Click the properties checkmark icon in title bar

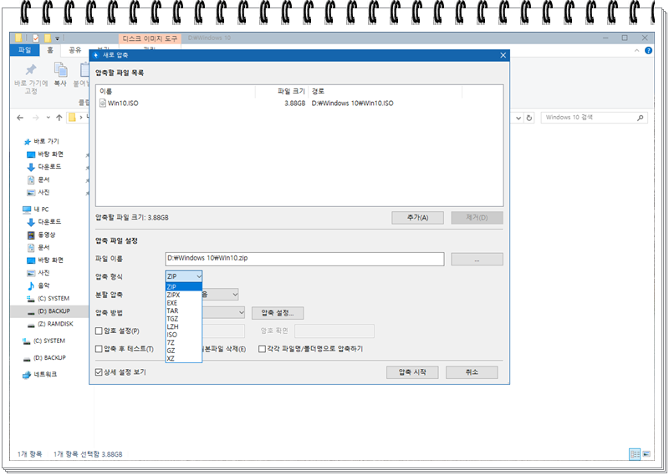pyautogui.click(x=36, y=38)
